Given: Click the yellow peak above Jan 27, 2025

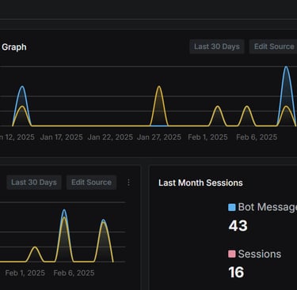Looking at the screenshot, I should [158, 87].
